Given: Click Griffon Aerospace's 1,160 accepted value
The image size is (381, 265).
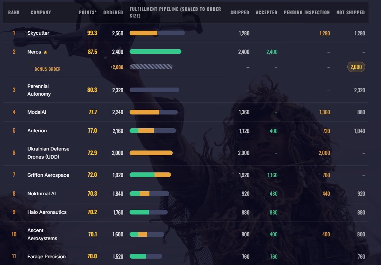Looking at the screenshot, I should (x=272, y=175).
